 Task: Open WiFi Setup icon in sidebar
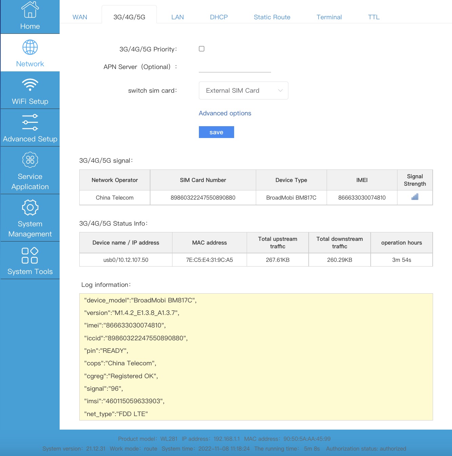coord(30,85)
